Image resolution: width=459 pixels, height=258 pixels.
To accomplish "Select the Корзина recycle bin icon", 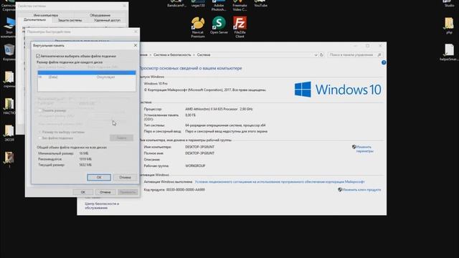I will pos(9,52).
